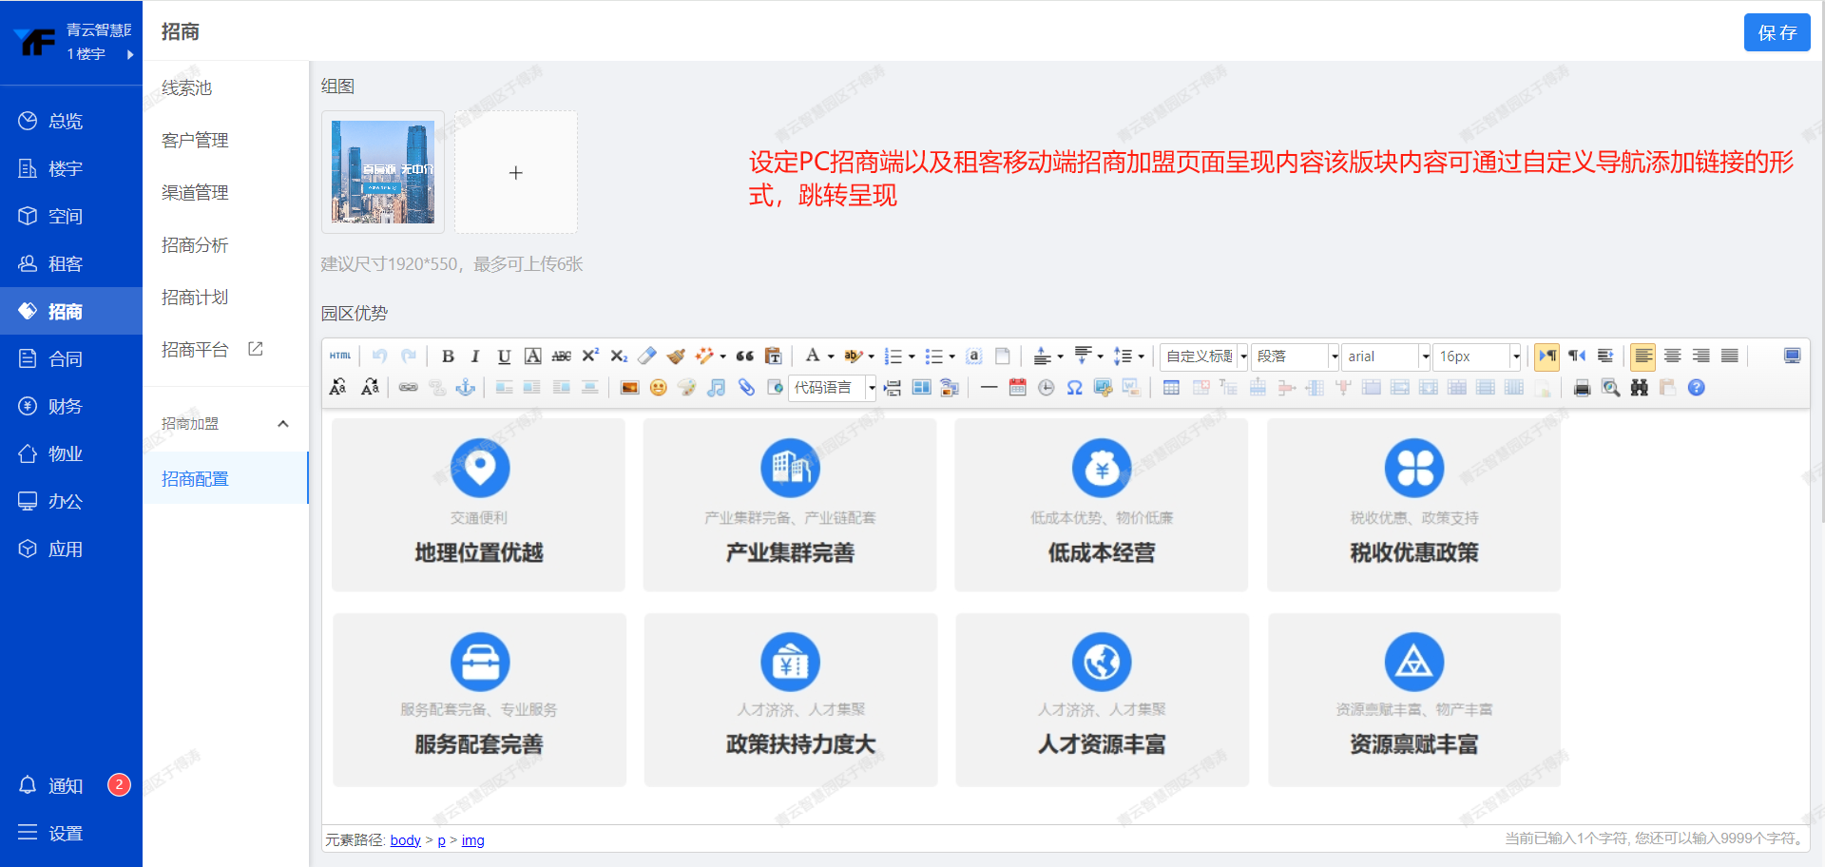Insert a table using the table icon
Viewport: 1825px width, 867px height.
pos(1171,388)
